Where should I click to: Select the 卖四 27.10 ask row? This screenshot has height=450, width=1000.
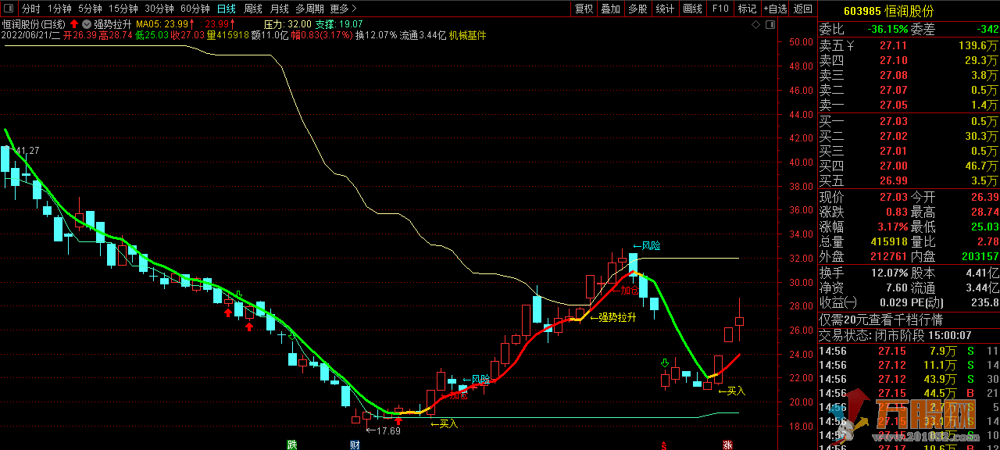tap(909, 60)
